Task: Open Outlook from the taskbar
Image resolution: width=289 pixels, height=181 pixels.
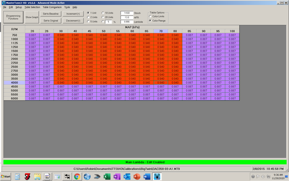Action: tap(127, 177)
